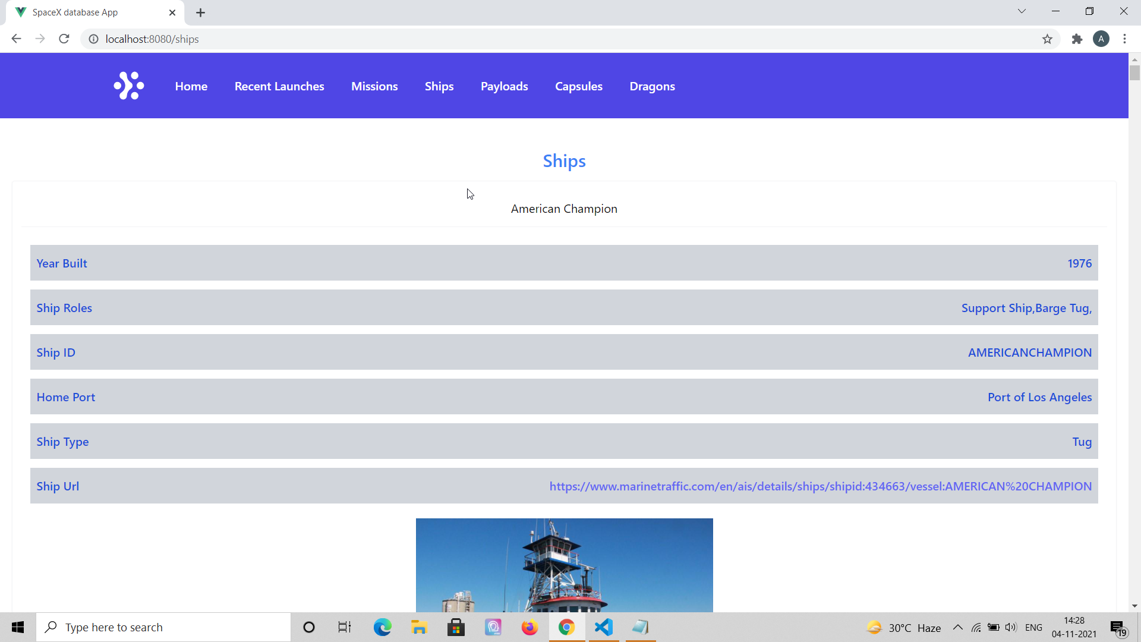Launch Firefox from the taskbar
The image size is (1141, 642).
(529, 627)
